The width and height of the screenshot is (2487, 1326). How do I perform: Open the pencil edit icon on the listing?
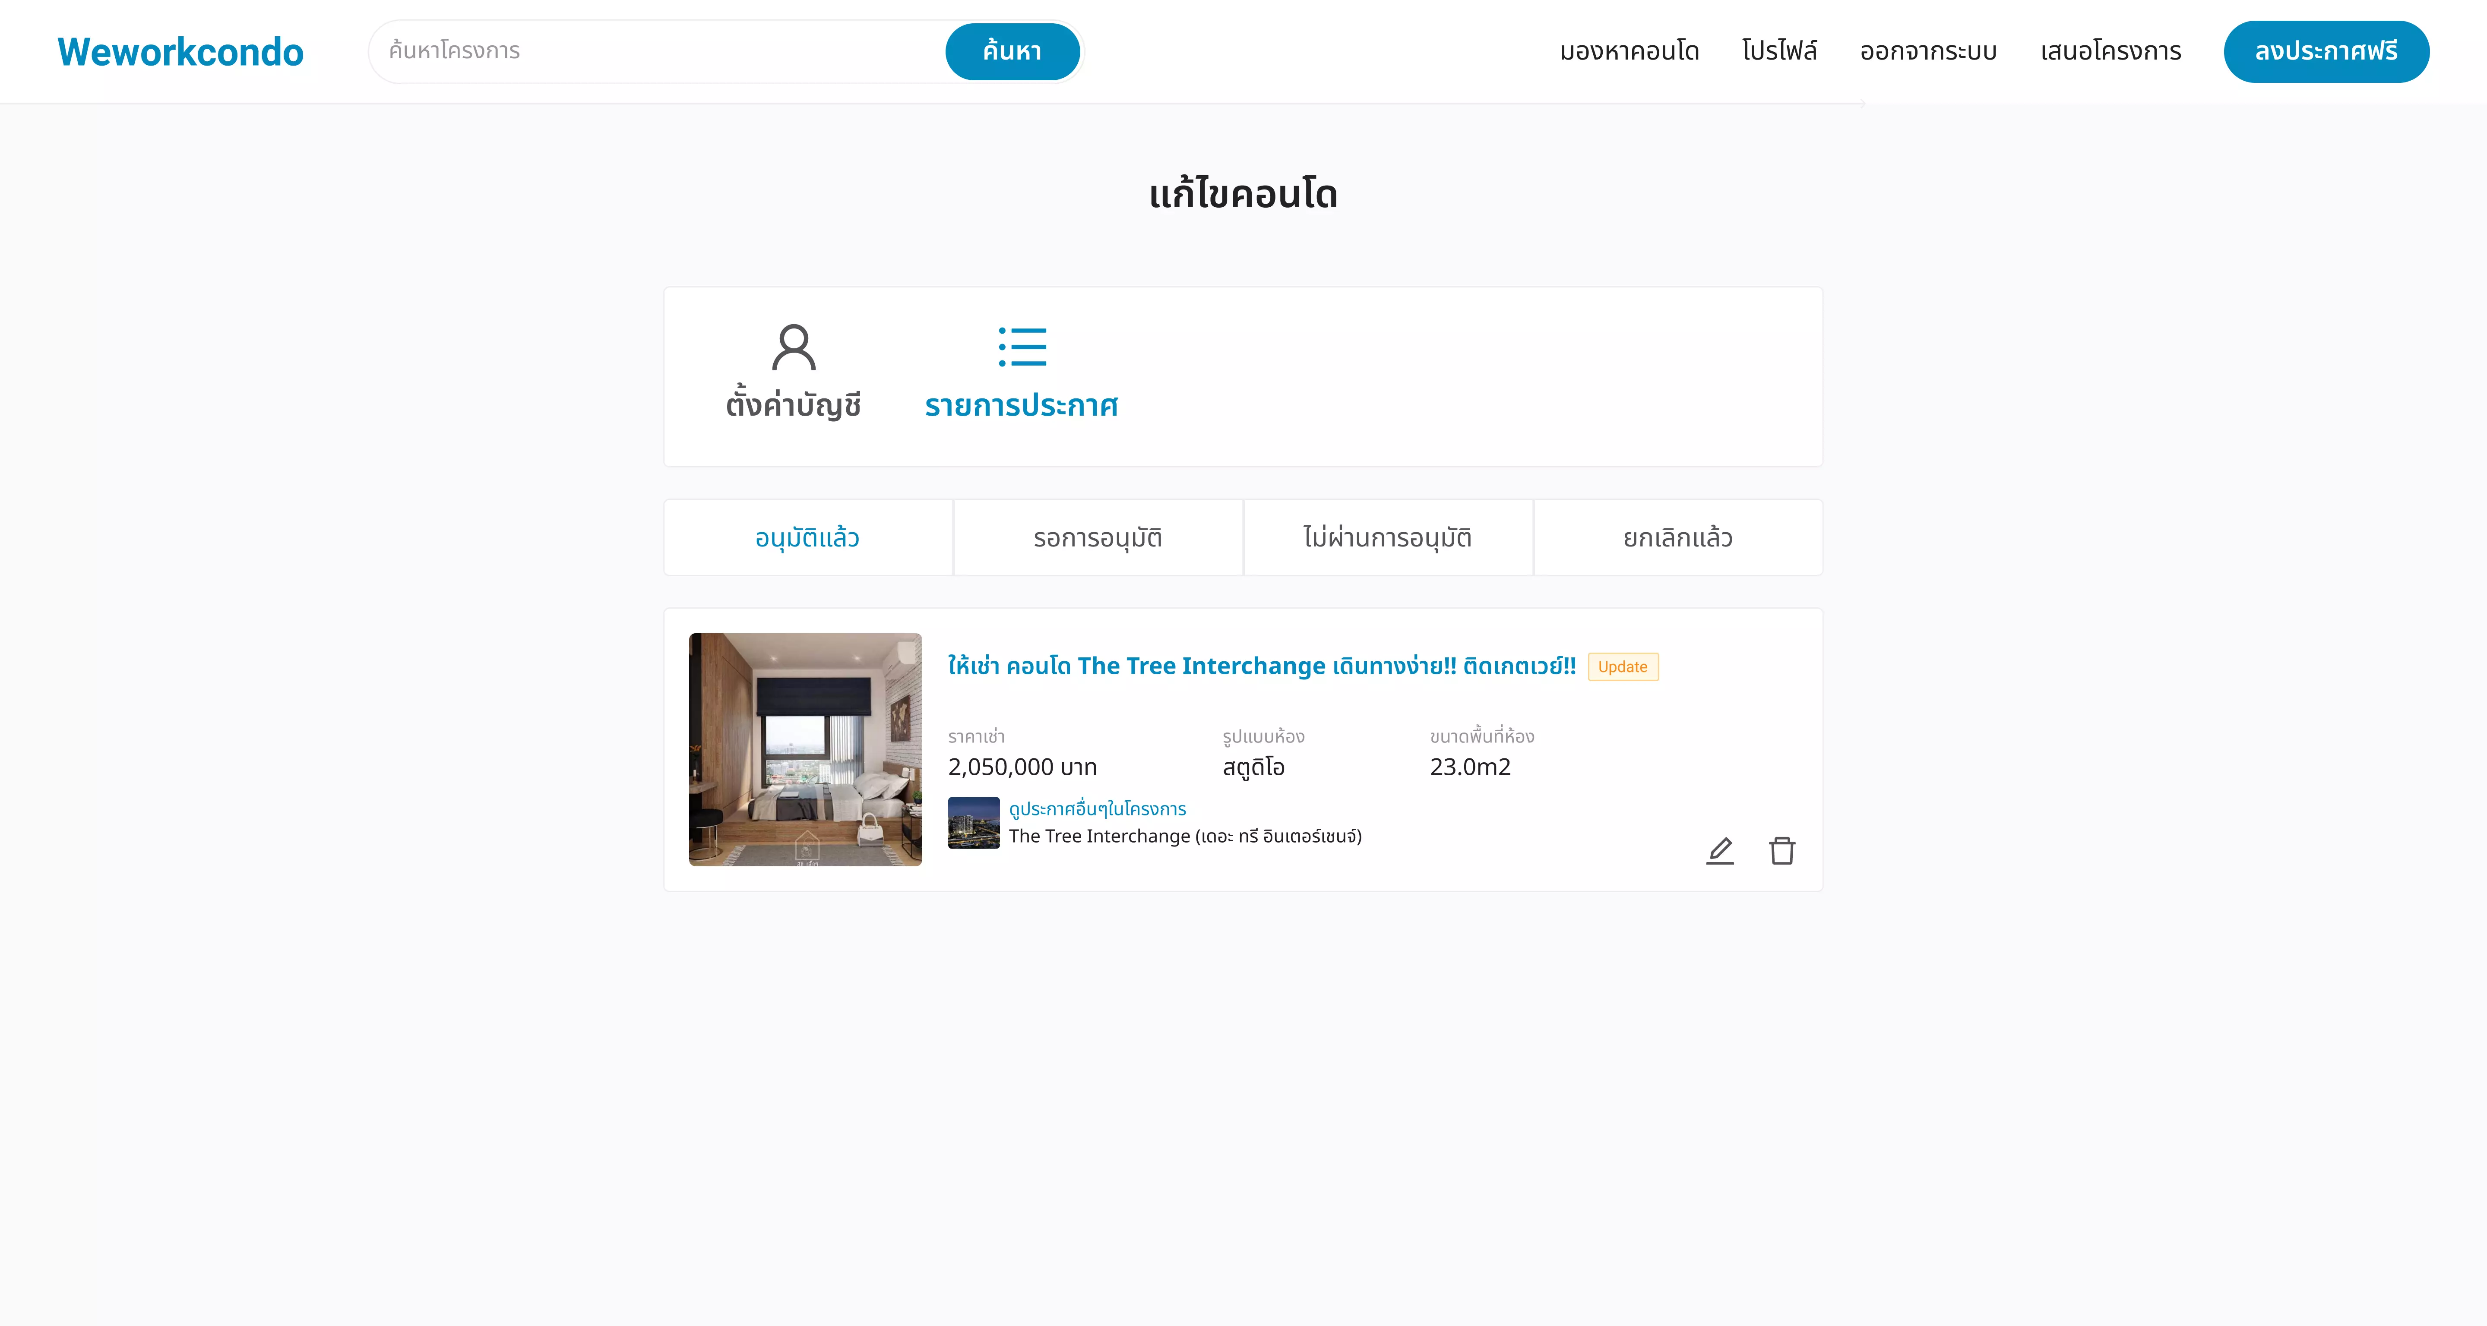(x=1721, y=851)
